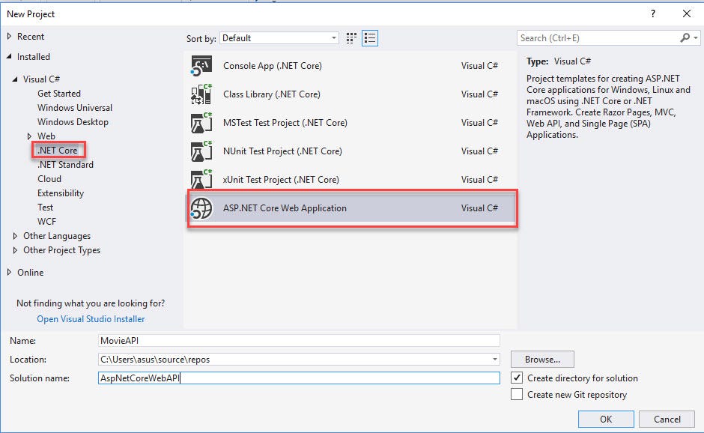The image size is (704, 433).
Task: Switch to small icons view
Action: (x=351, y=37)
